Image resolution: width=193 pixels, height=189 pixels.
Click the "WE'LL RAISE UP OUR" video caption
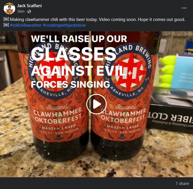(x=79, y=39)
